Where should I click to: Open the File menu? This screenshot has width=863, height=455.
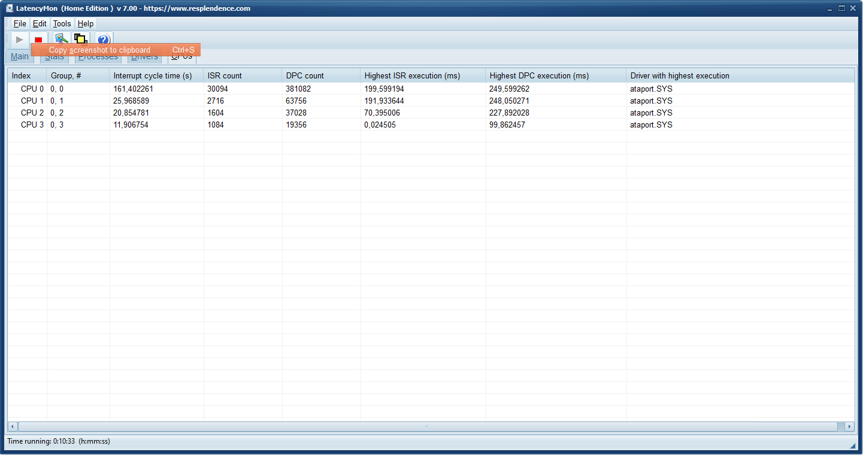pos(20,24)
